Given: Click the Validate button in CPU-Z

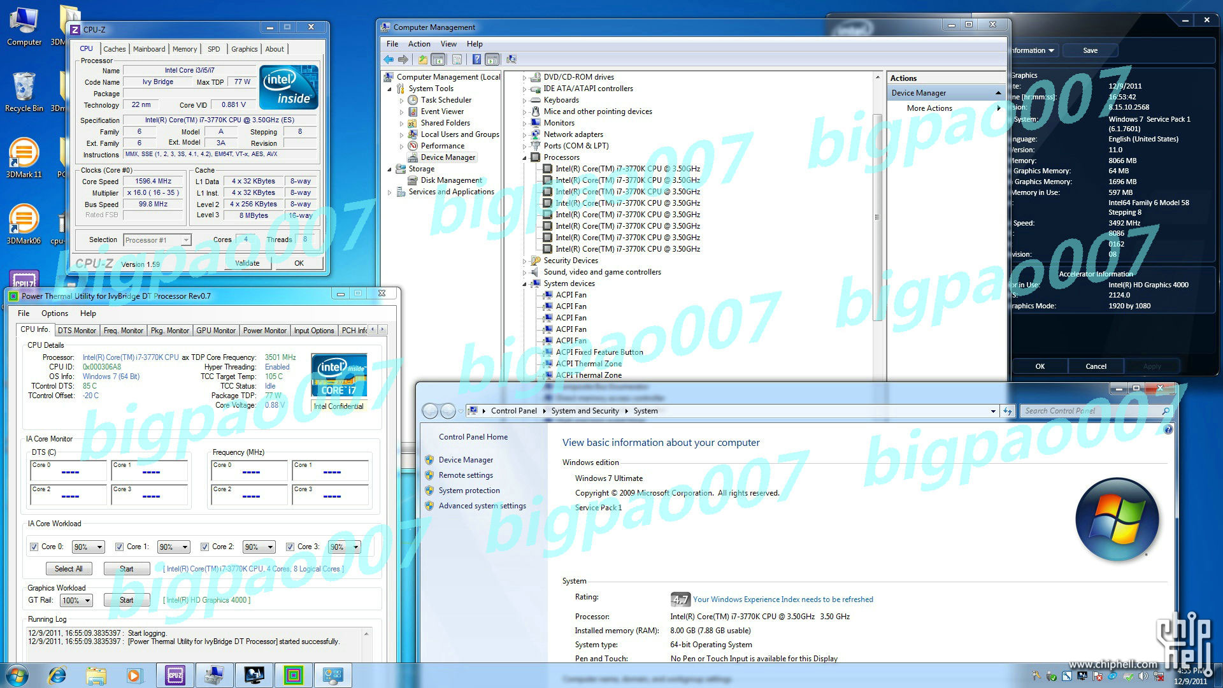Looking at the screenshot, I should [247, 263].
